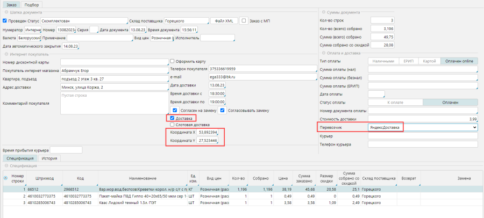Screen dimensions: 484x218
Task: Collapse the Суммы документа section icon
Action: point(323,12)
